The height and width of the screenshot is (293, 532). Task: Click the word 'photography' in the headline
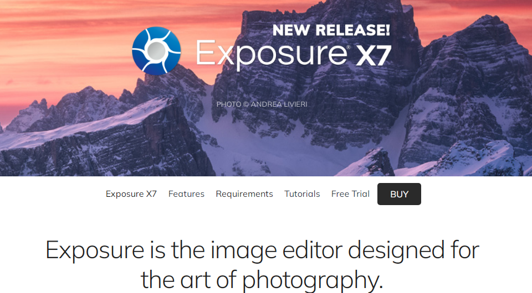point(310,281)
